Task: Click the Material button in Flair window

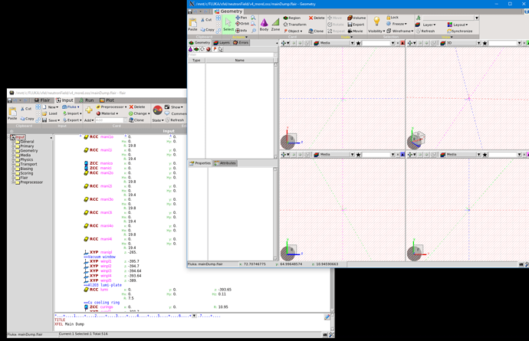Action: (x=107, y=113)
